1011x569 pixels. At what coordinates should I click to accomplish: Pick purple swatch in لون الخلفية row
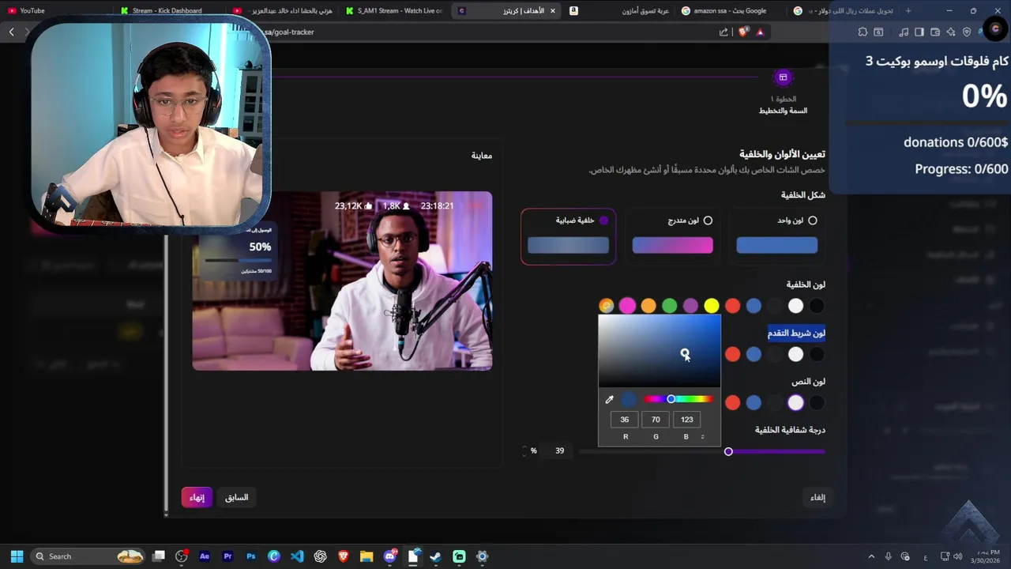(x=690, y=306)
